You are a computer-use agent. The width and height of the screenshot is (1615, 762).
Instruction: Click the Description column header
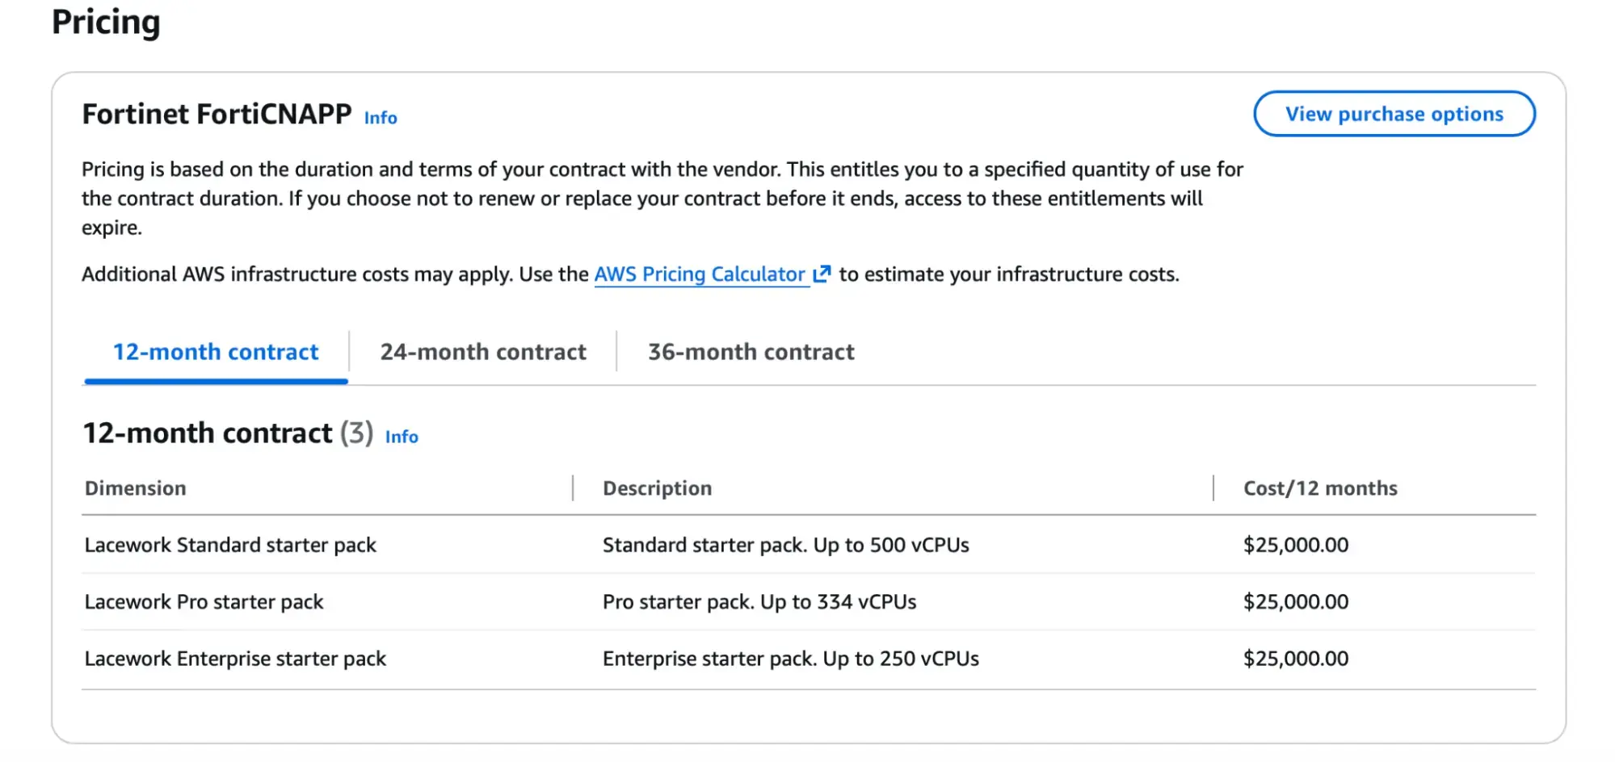pos(657,488)
